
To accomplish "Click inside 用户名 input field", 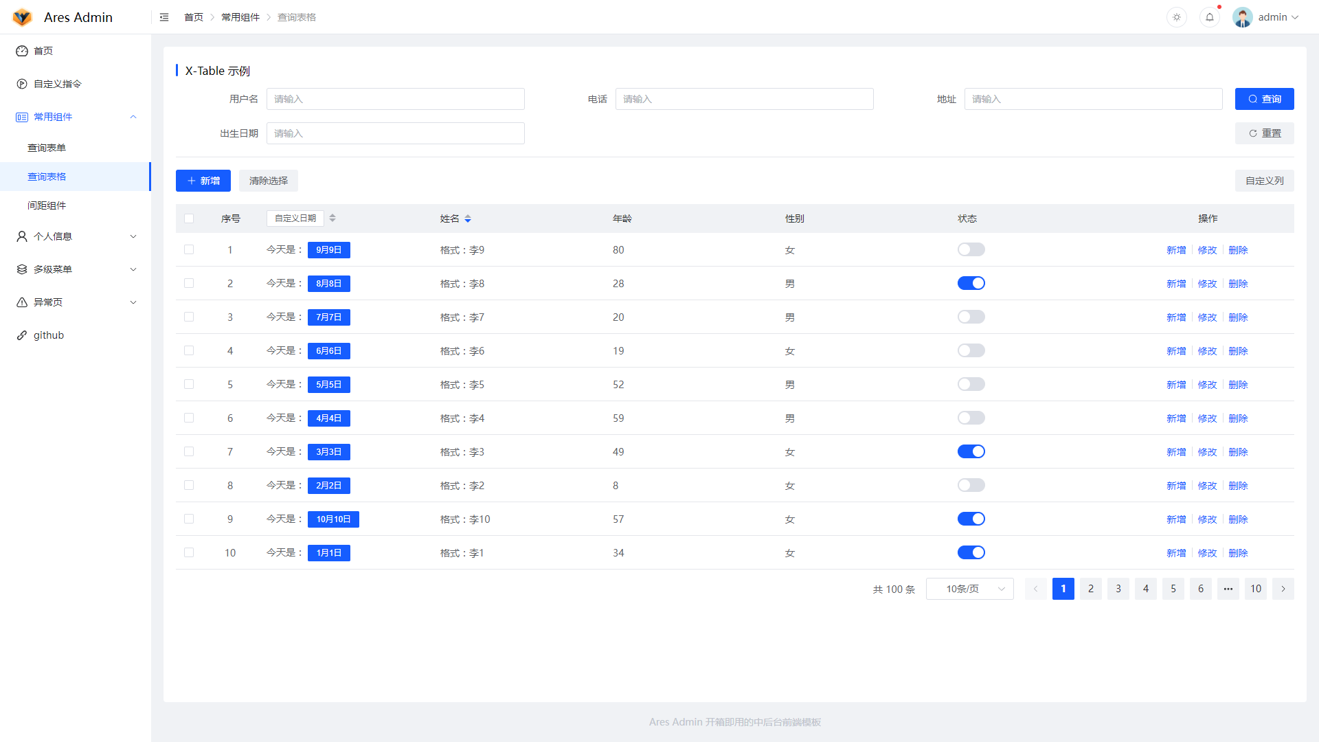I will (395, 99).
